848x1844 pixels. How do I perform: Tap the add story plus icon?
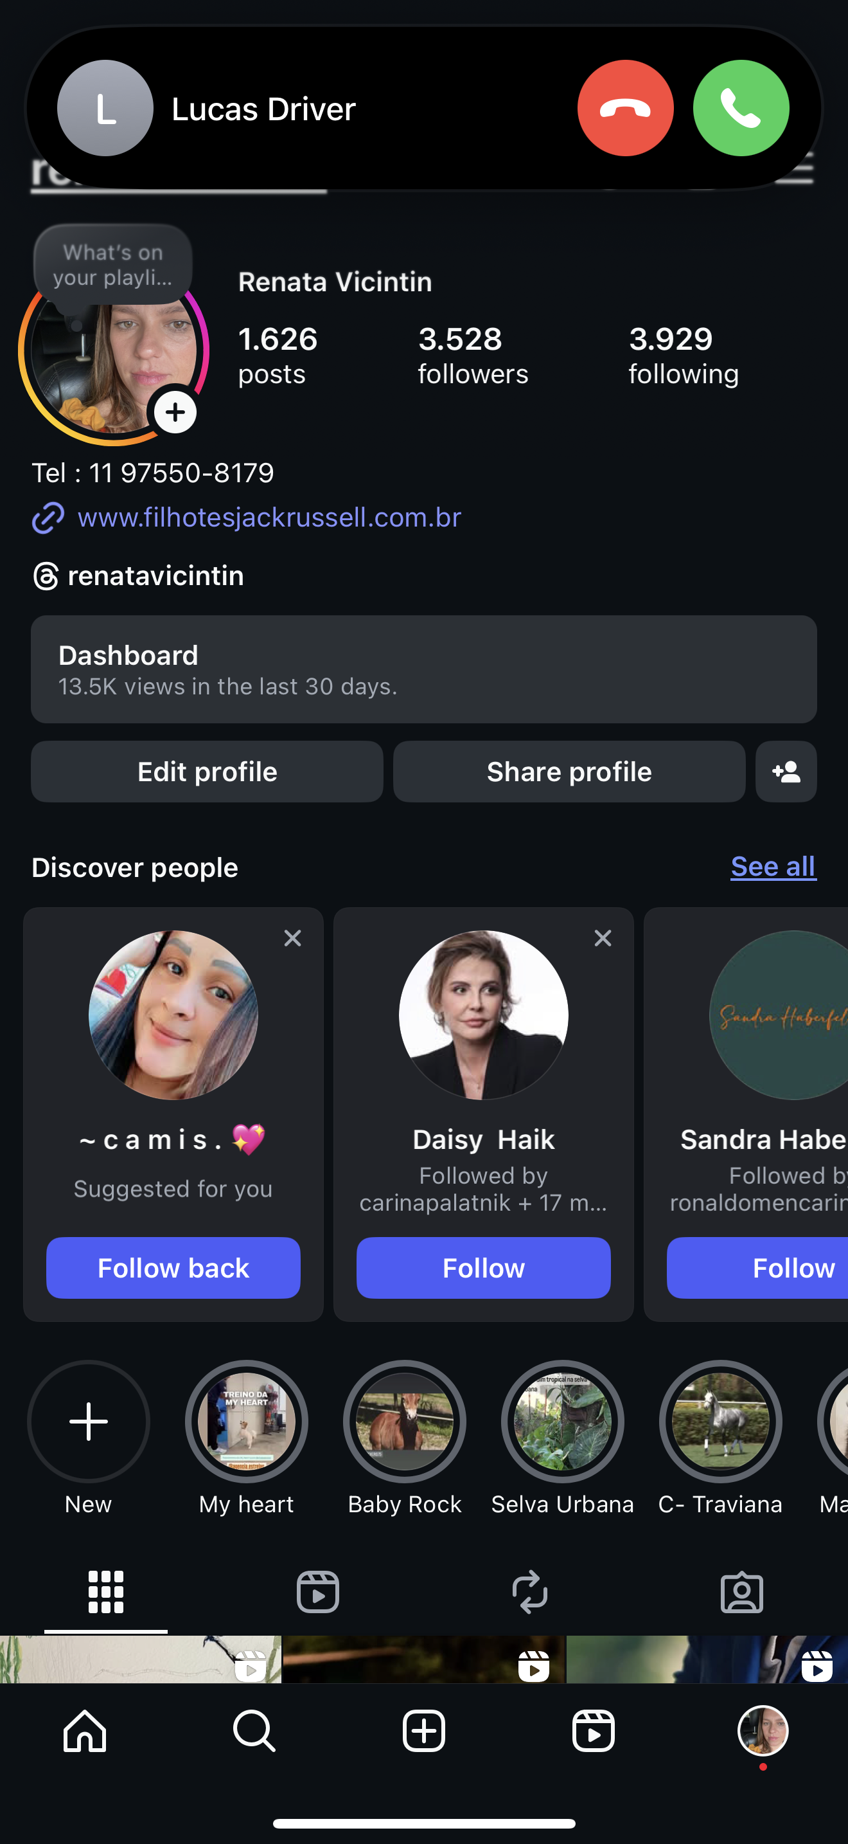175,412
